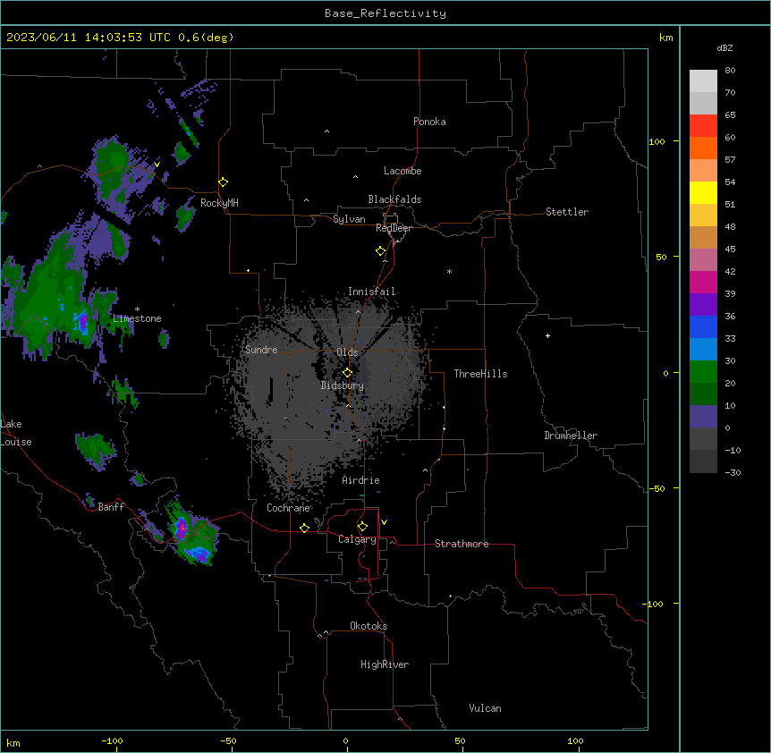Pick the yellow 51-54 dBZ legend swatch
The width and height of the screenshot is (771, 753).
pos(703,192)
